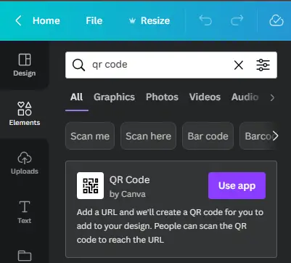Viewport: 291px width, 263px height.
Task: Open the Projects folder icon in sidebar
Action: click(x=25, y=256)
